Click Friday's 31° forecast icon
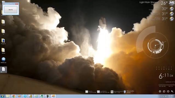 click(x=172, y=19)
